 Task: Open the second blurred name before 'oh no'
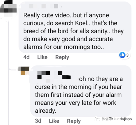(x=64, y=75)
